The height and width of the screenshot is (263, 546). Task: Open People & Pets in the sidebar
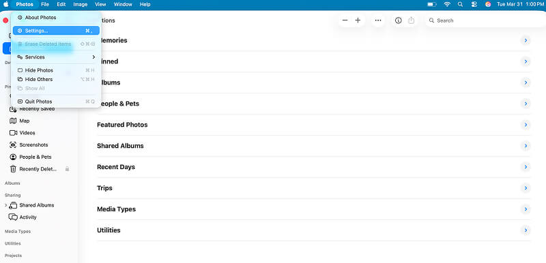pyautogui.click(x=35, y=157)
